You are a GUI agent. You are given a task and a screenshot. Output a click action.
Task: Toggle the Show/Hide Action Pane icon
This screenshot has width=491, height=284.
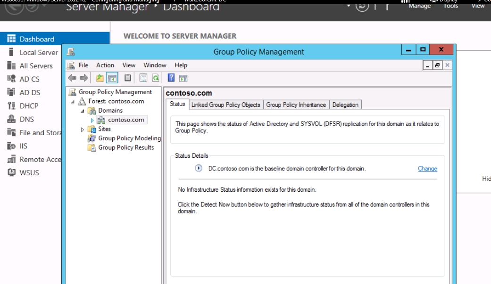tap(183, 78)
